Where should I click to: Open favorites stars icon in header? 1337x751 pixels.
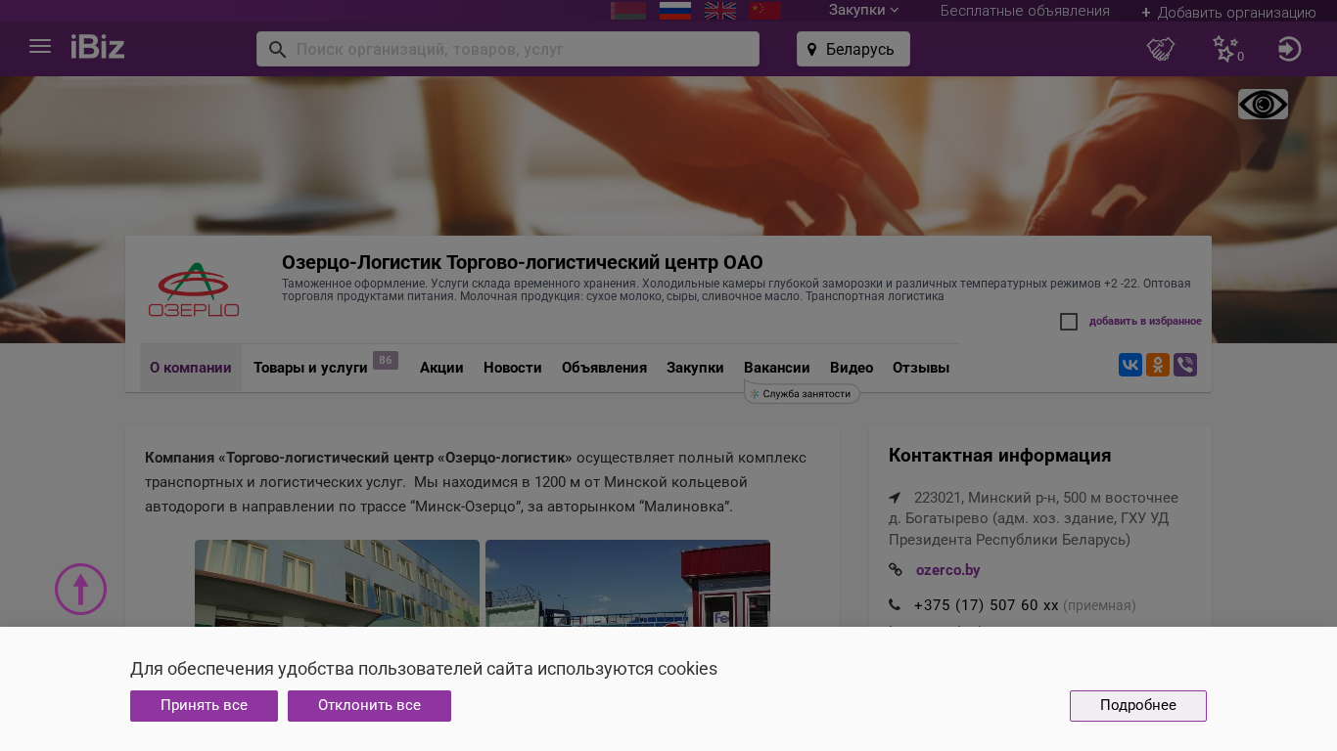(1227, 49)
